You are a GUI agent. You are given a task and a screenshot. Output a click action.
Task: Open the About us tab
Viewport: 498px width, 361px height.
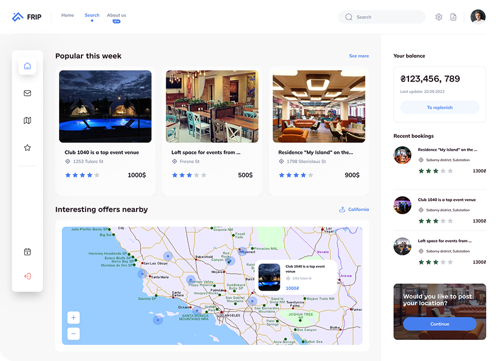(116, 15)
